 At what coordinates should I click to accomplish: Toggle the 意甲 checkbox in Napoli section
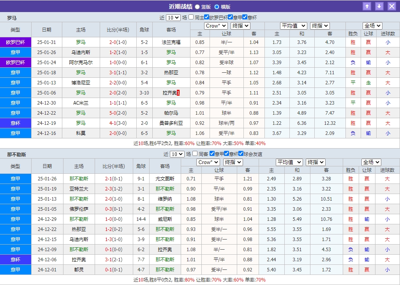coord(212,154)
